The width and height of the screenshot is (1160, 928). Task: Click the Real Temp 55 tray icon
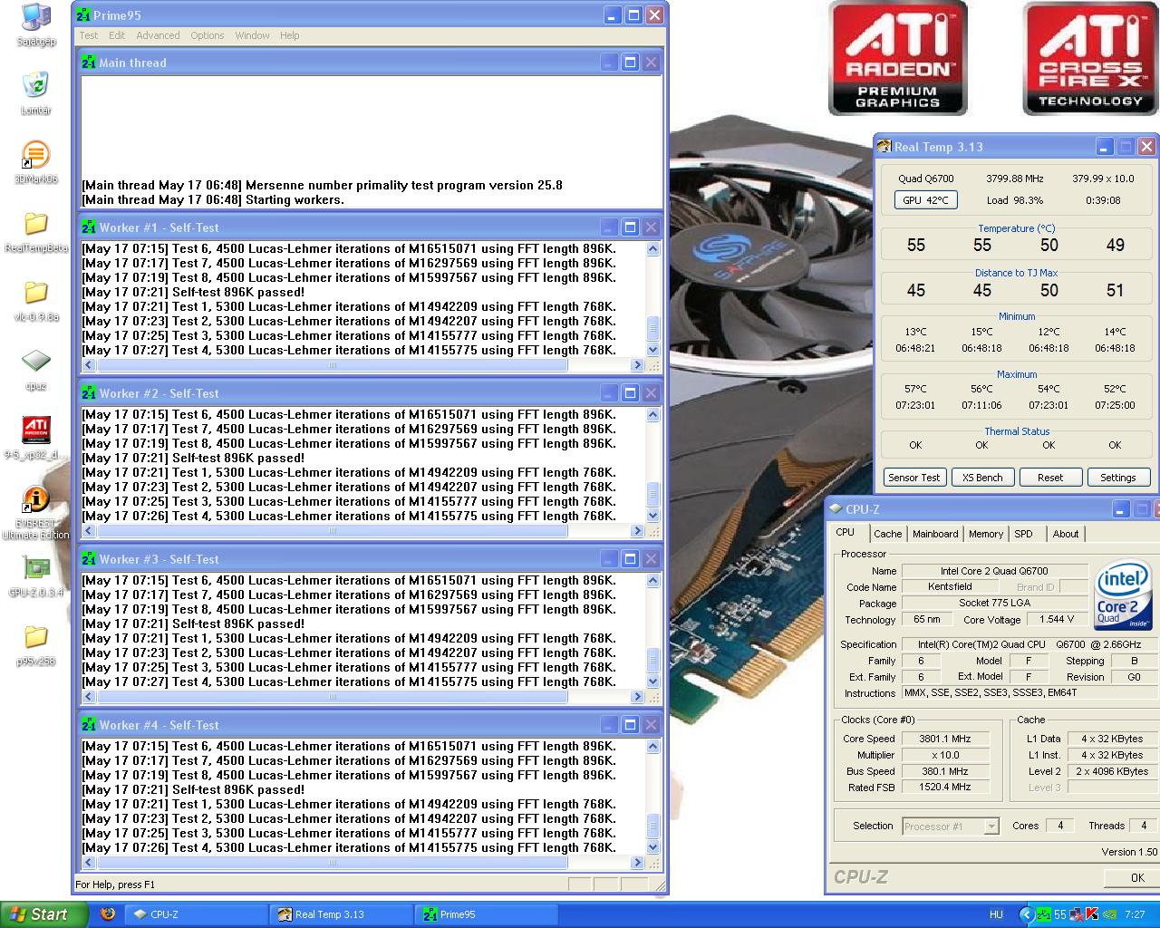tap(1059, 914)
